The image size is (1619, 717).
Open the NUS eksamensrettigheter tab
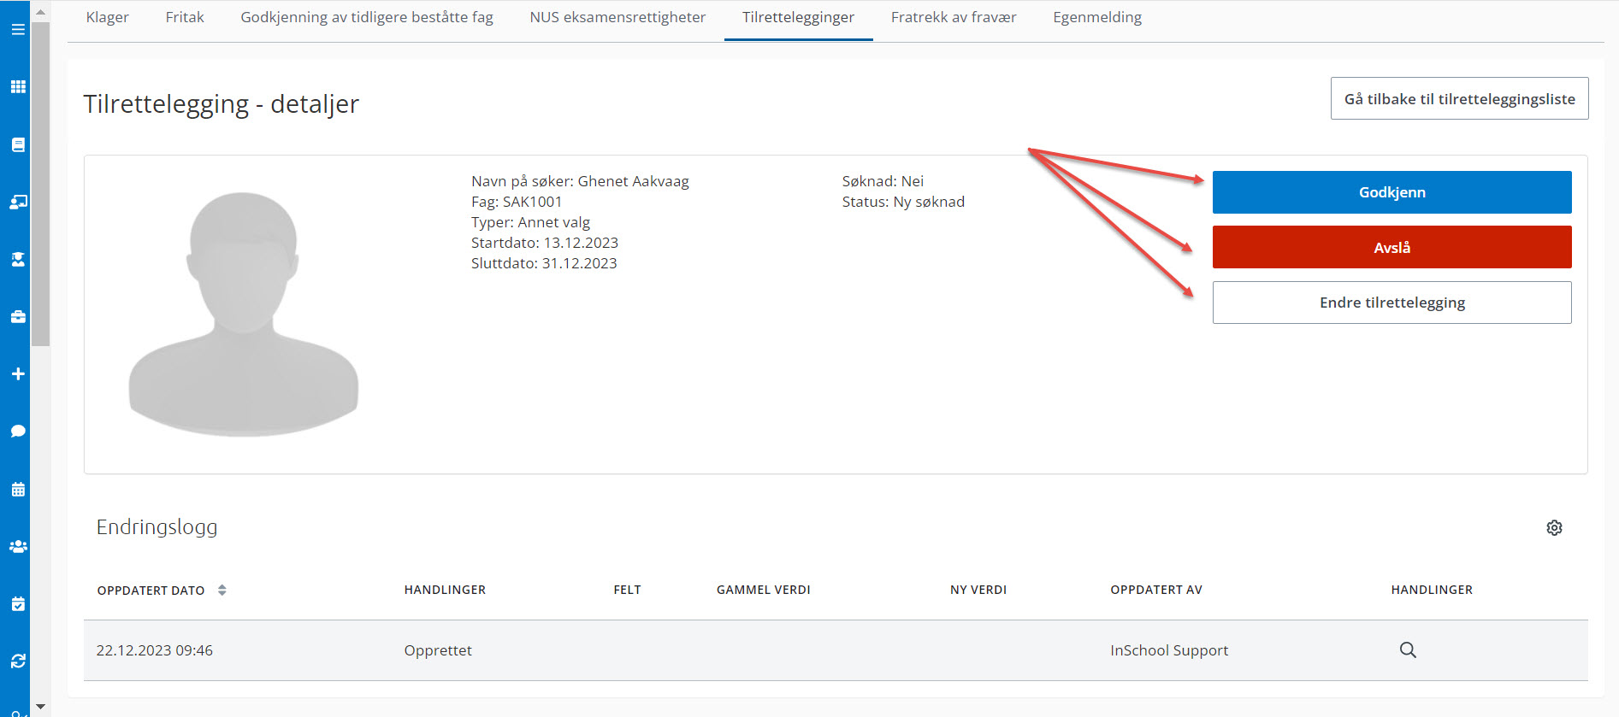tap(617, 17)
